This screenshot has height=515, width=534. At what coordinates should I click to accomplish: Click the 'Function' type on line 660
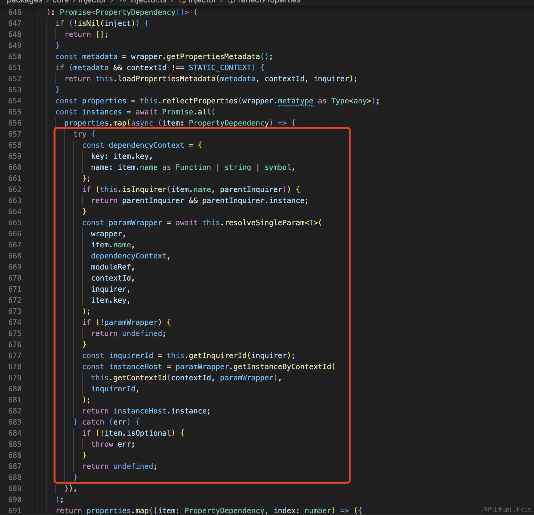pyautogui.click(x=193, y=167)
